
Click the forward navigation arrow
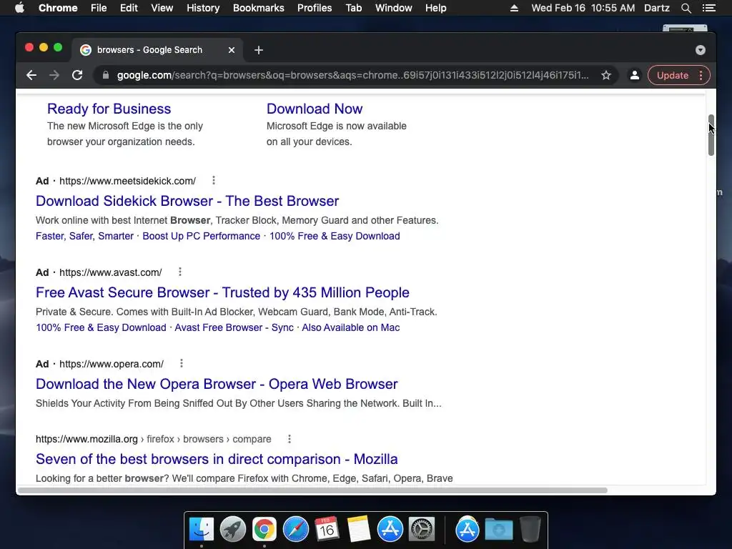tap(54, 75)
